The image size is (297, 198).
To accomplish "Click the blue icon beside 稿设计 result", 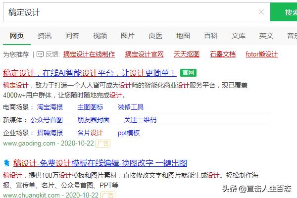I will coord(6,163).
